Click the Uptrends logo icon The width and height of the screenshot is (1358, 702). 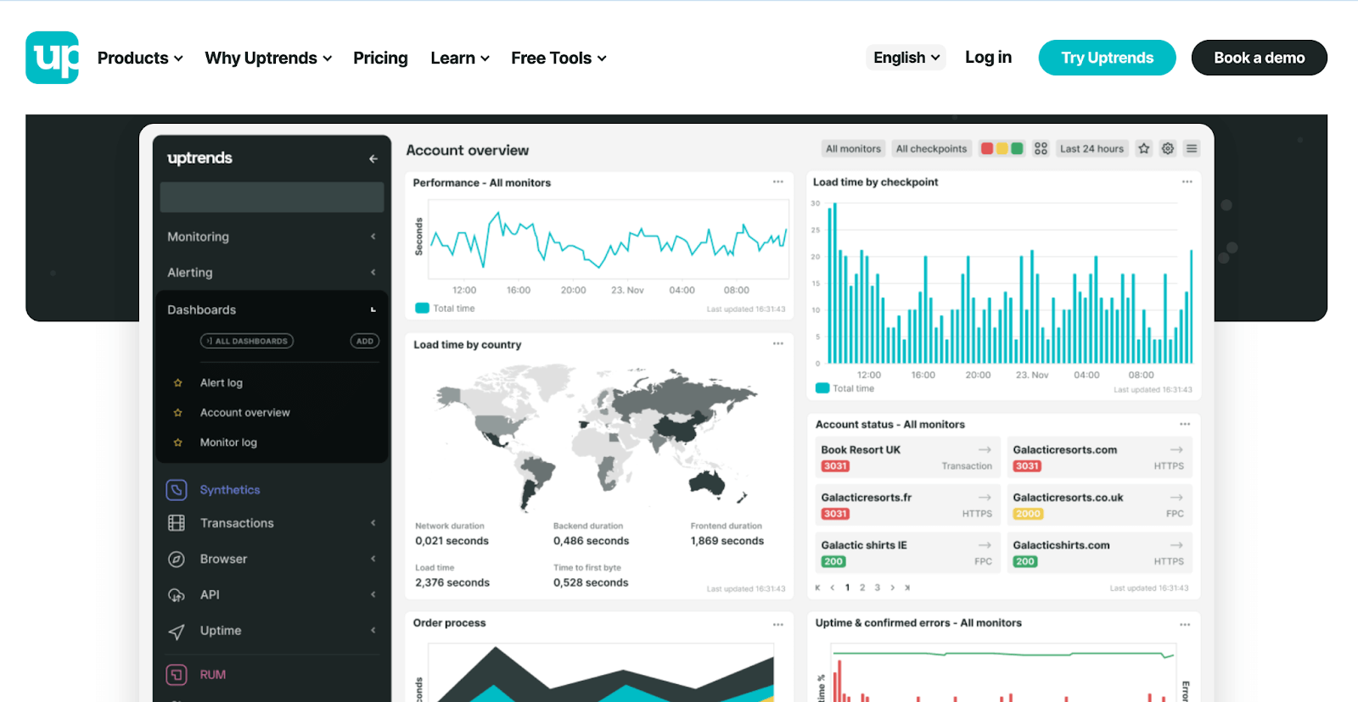53,58
